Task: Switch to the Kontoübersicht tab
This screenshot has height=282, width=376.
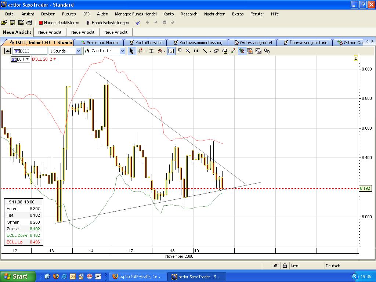Action: coord(145,43)
